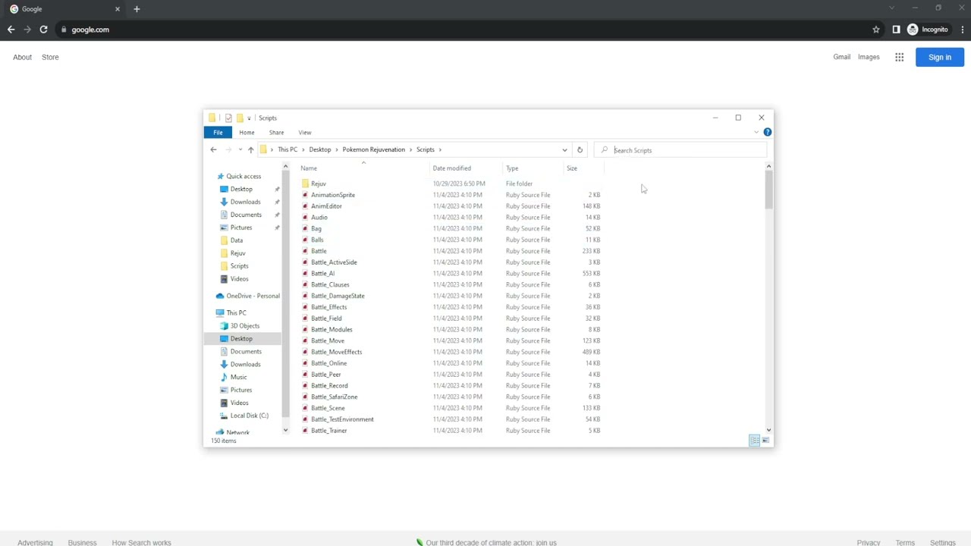Open Chrome side panel
This screenshot has height=546, width=971.
(x=896, y=30)
